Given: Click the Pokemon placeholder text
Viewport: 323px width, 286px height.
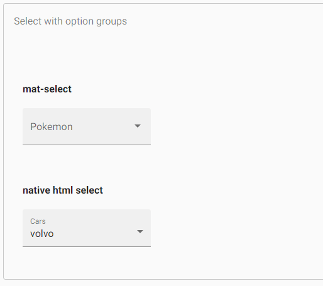Looking at the screenshot, I should 52,127.
